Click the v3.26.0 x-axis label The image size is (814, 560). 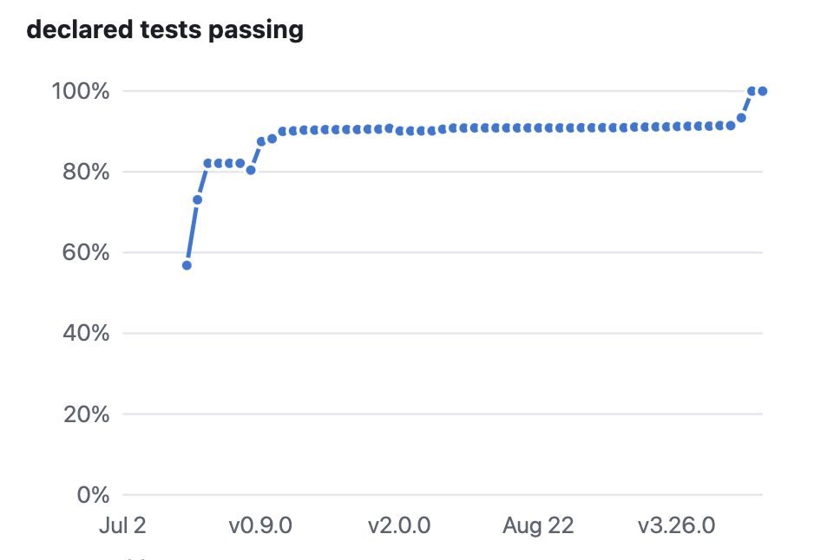676,526
